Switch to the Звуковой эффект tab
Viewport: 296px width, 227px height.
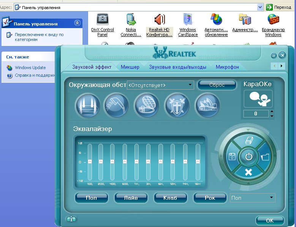(92, 67)
